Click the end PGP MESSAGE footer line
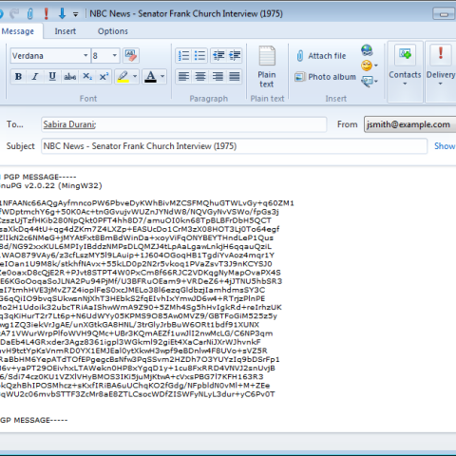The image size is (456, 456). tap(33, 420)
